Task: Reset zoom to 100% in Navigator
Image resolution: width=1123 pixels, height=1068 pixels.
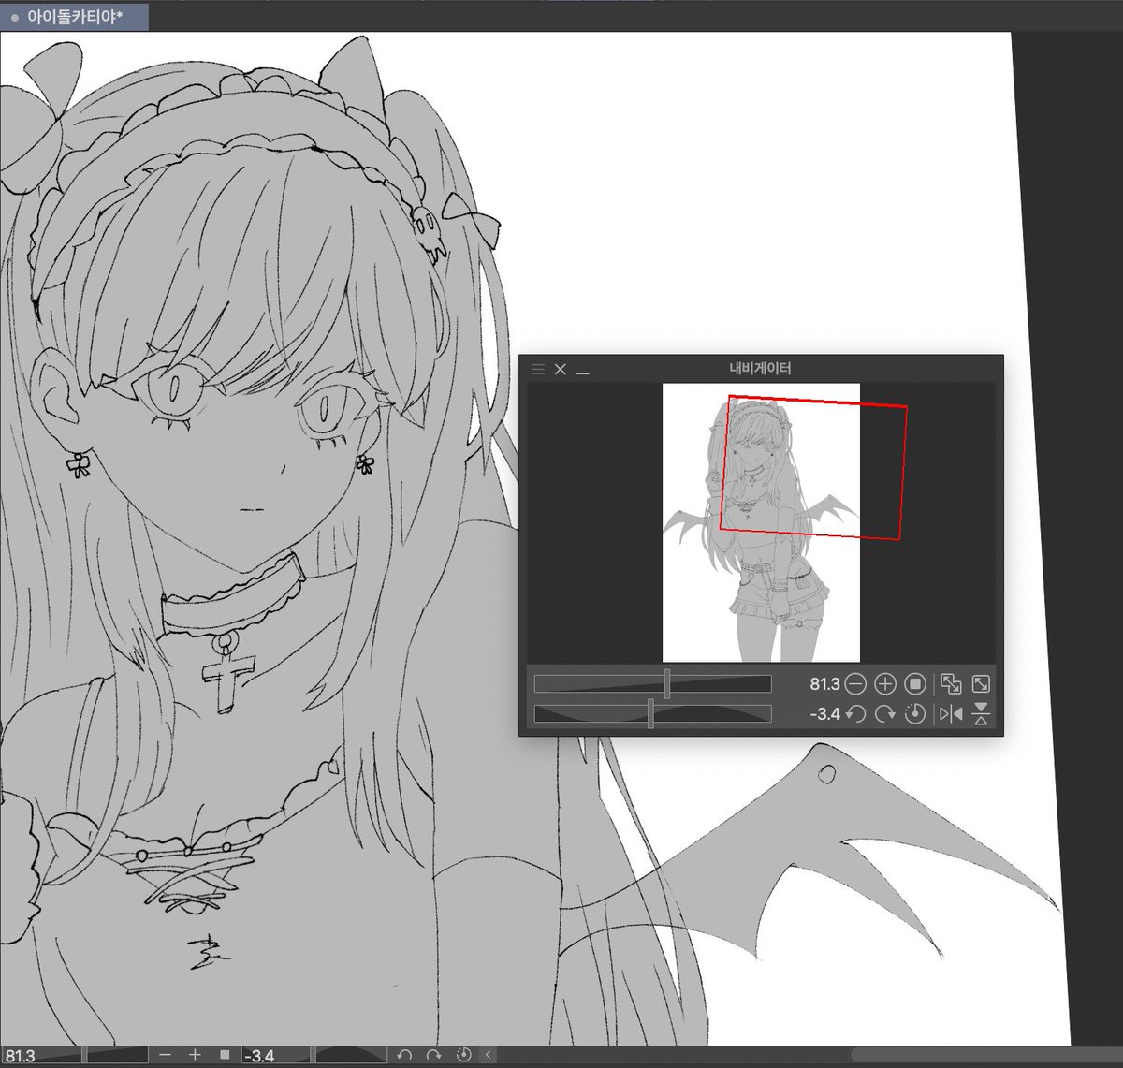Action: 915,684
